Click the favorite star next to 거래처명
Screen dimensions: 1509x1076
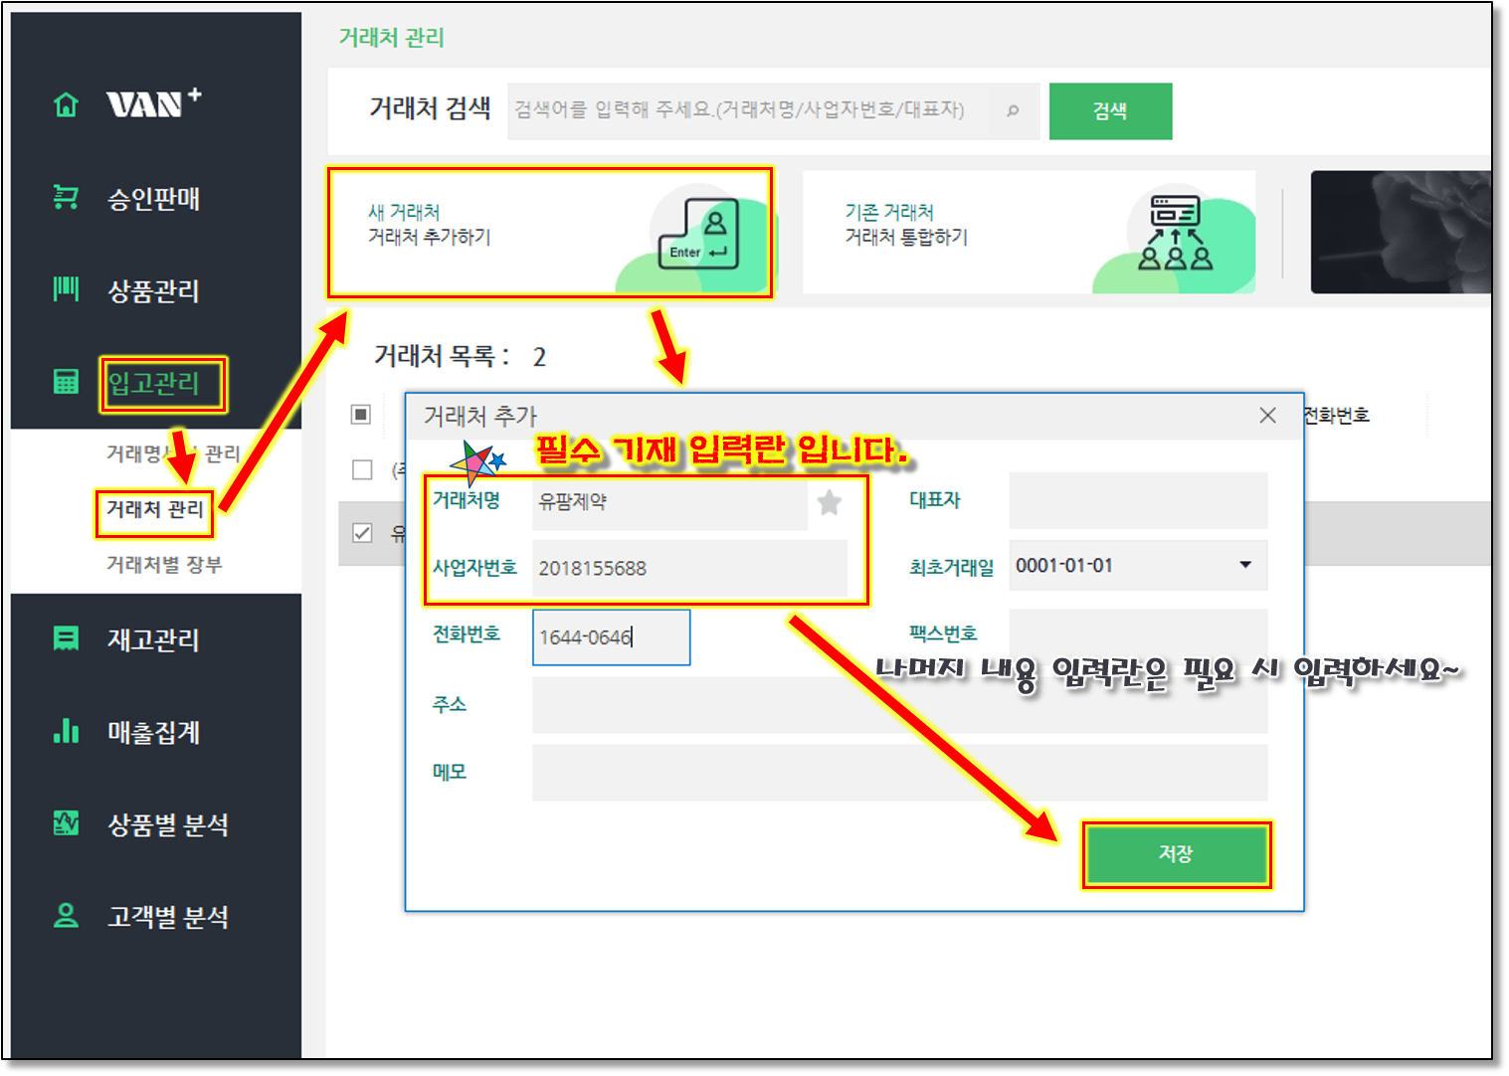pos(829,502)
